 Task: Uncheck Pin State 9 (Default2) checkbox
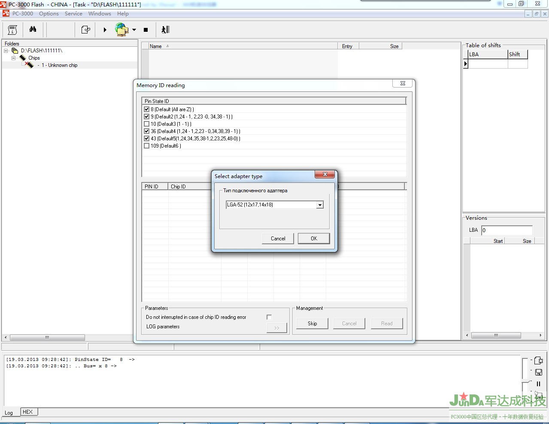146,117
